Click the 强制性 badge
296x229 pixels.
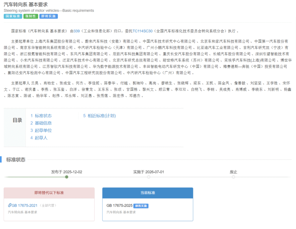pos(30,16)
